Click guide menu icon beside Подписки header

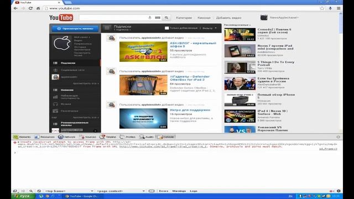point(107,28)
